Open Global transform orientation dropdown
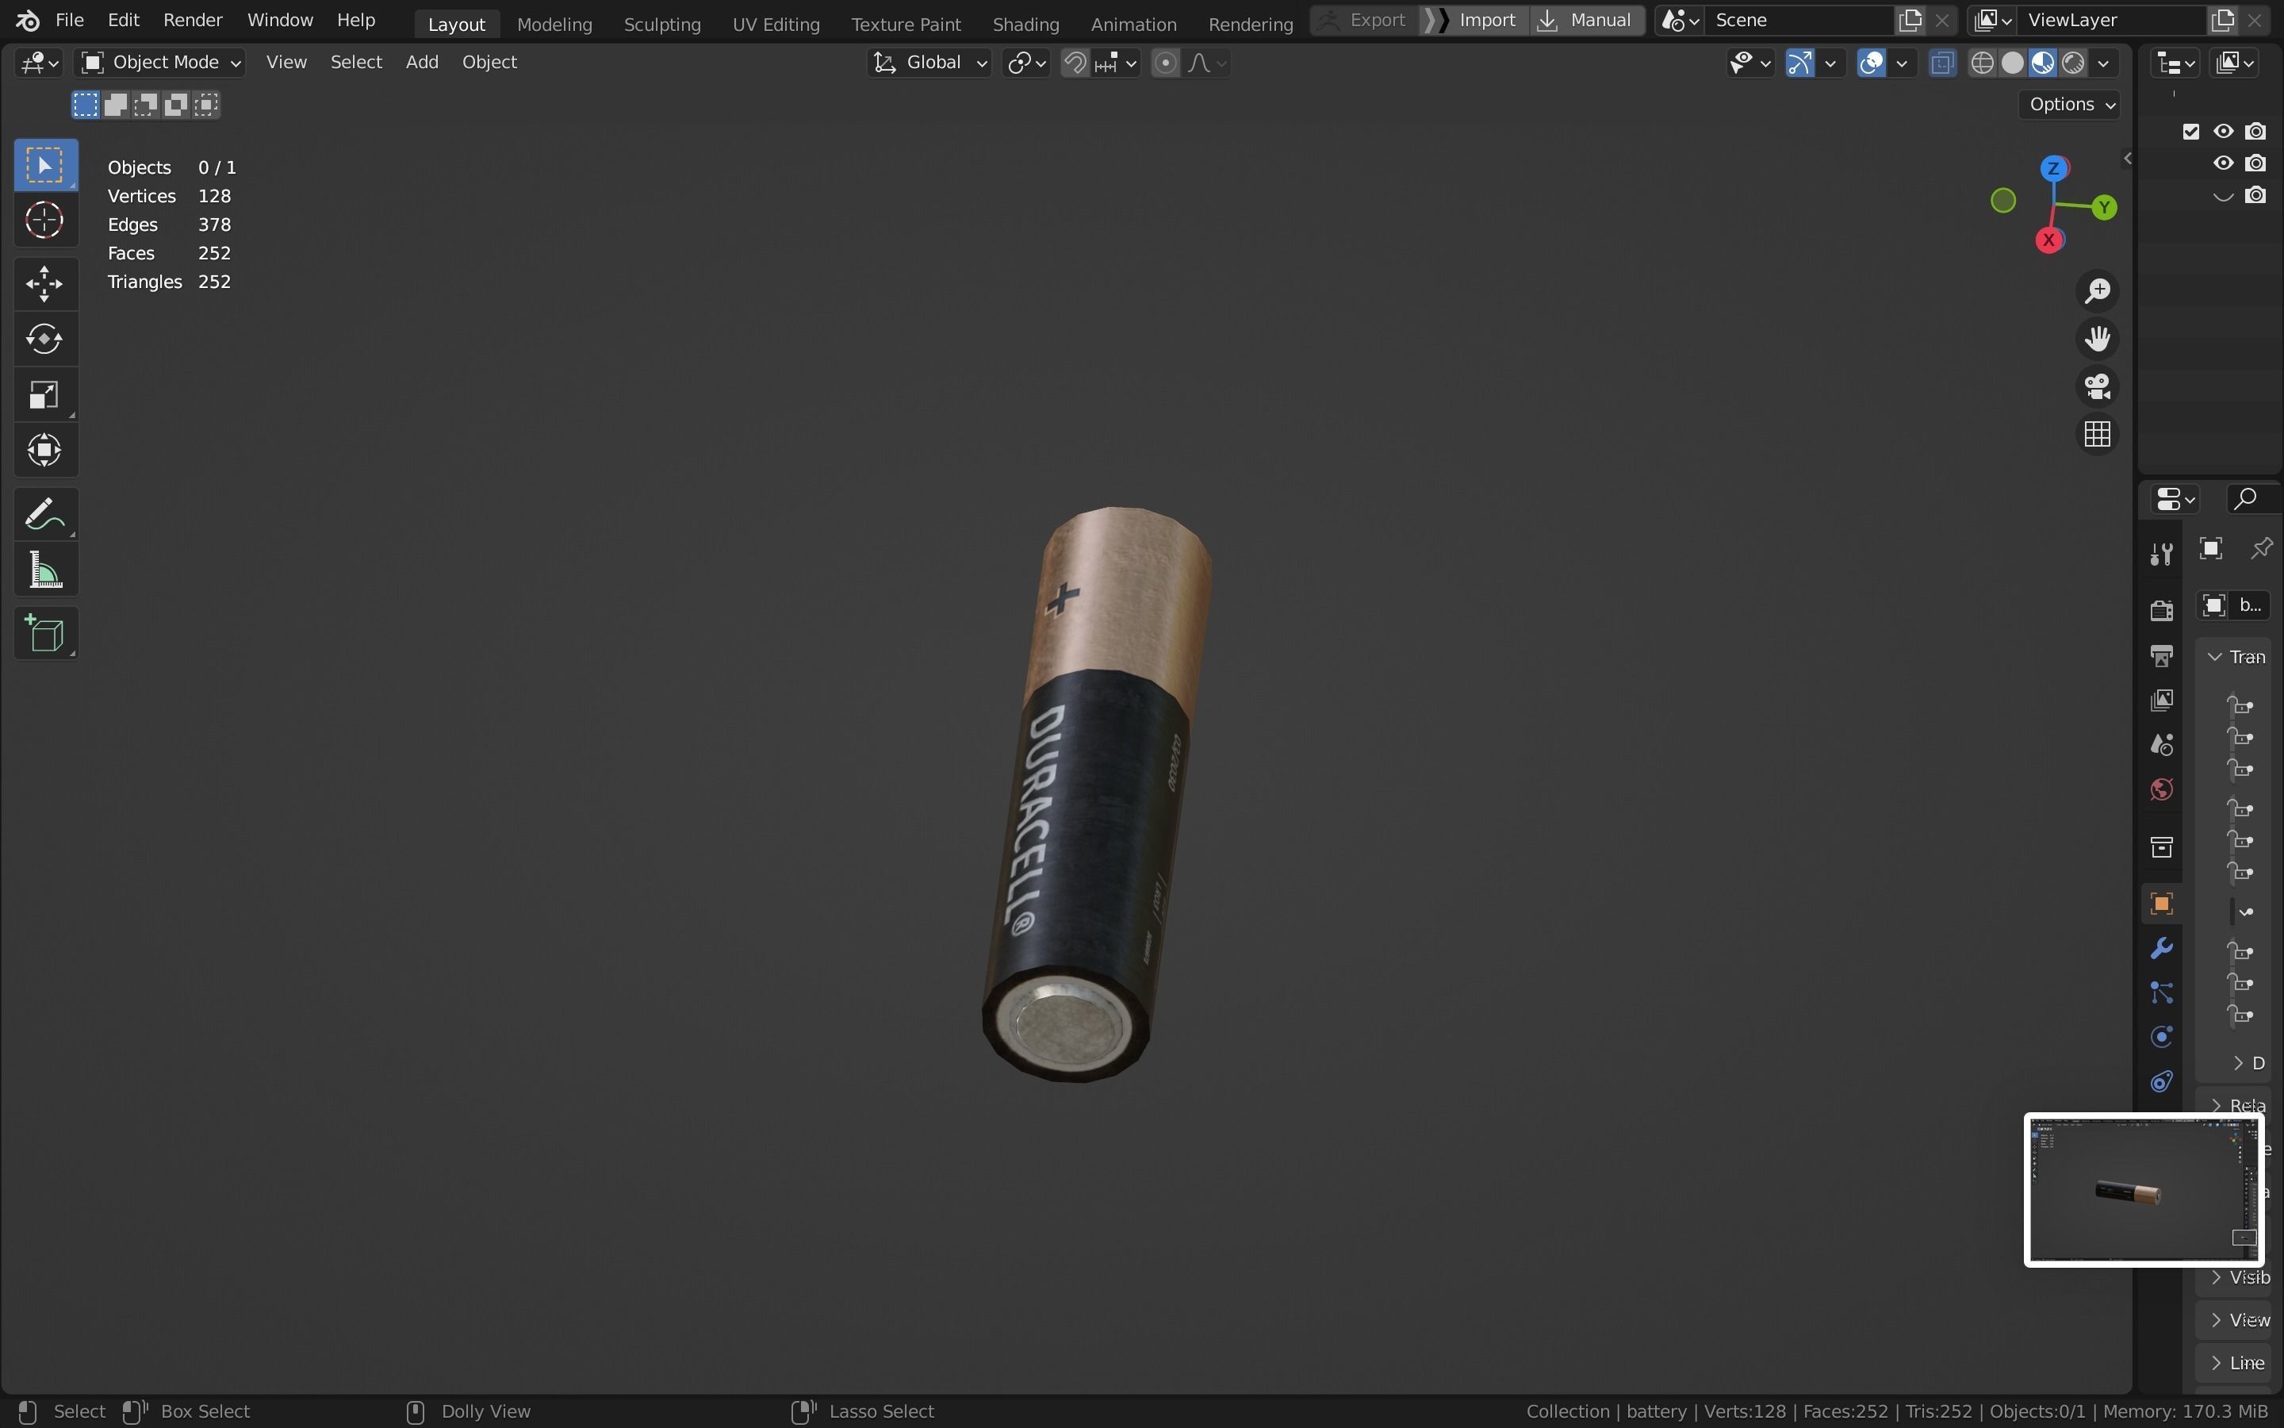 click(x=929, y=63)
